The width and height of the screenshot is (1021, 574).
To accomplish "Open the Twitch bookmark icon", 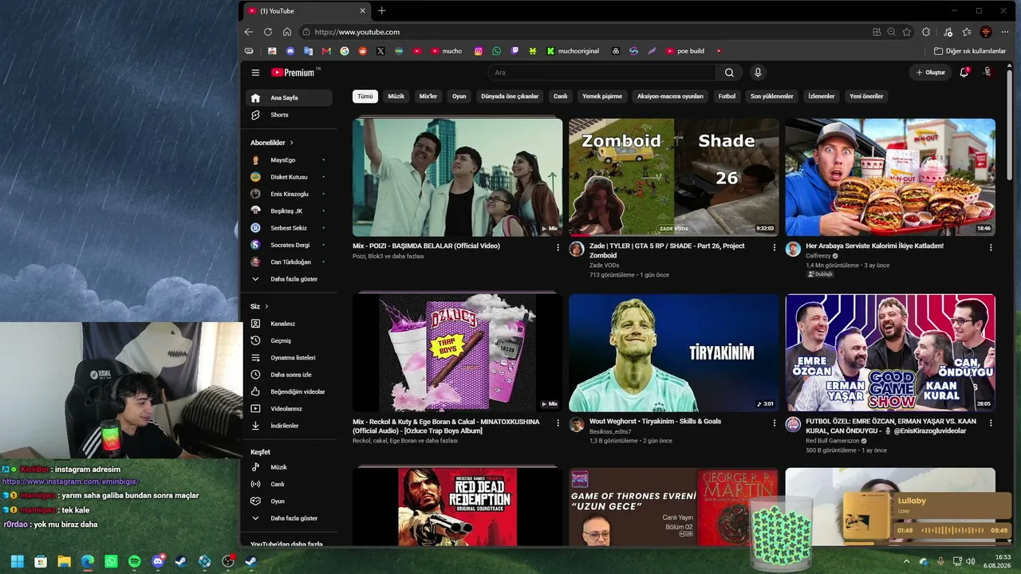I will pyautogui.click(x=514, y=51).
